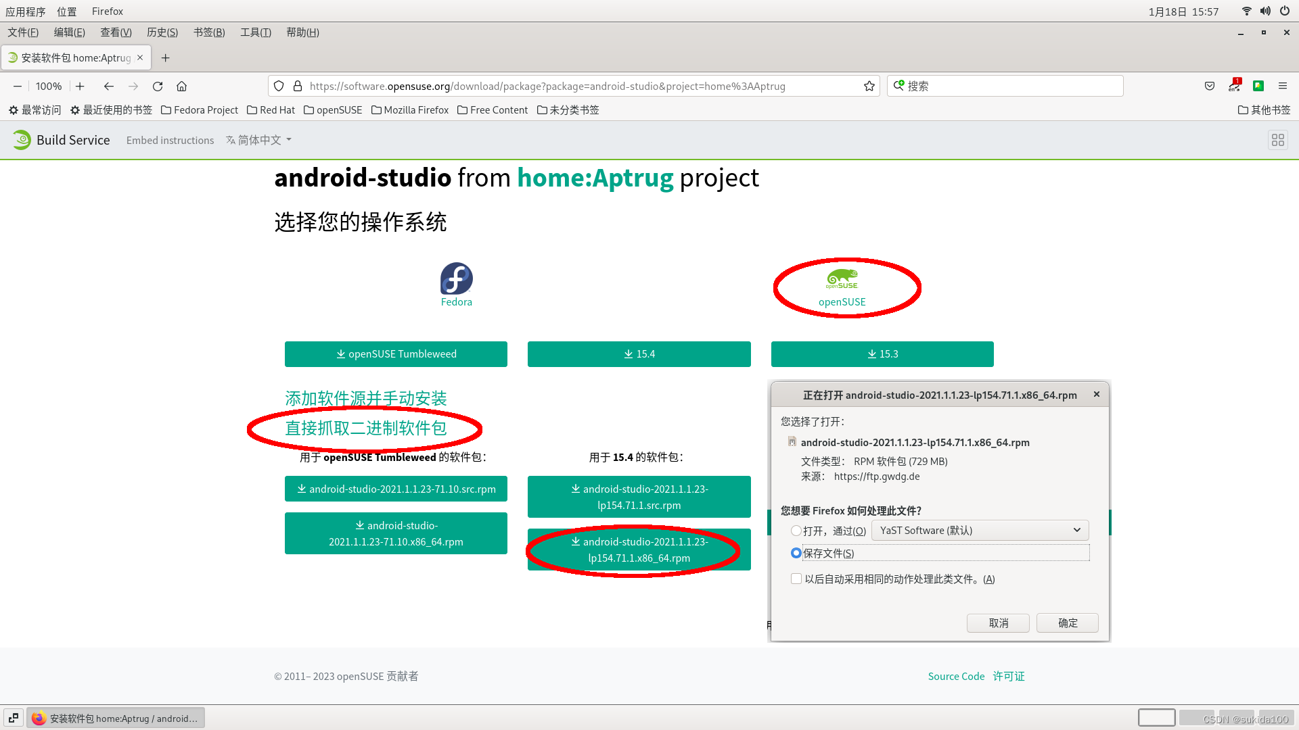The image size is (1299, 730).
Task: Click the 取消 button in dialog
Action: [998, 623]
